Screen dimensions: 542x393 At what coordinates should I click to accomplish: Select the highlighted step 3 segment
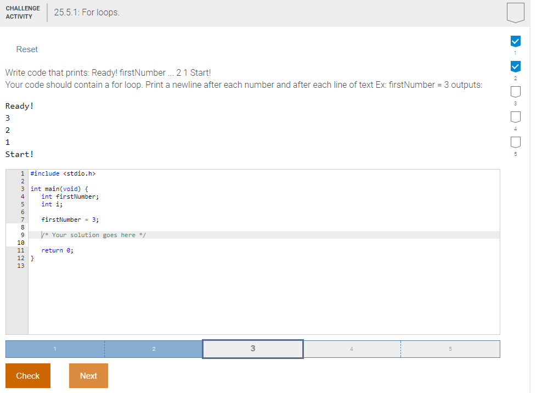point(252,349)
